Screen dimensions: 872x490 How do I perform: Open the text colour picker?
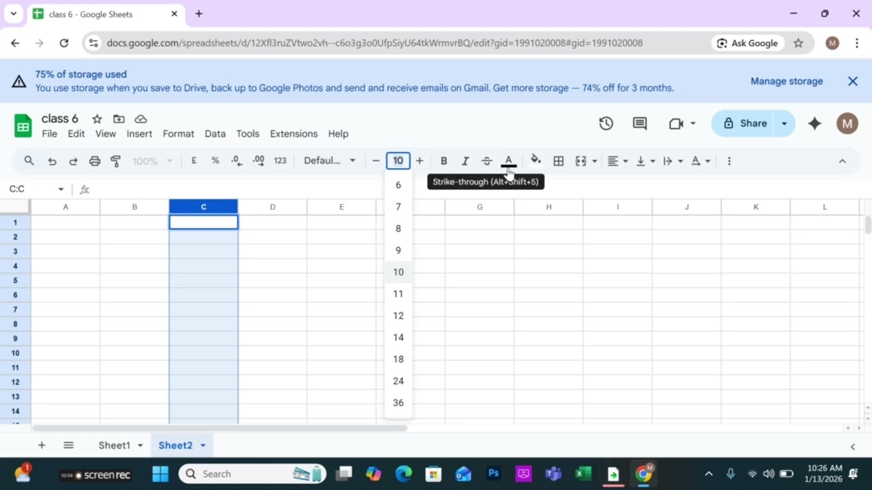click(508, 161)
